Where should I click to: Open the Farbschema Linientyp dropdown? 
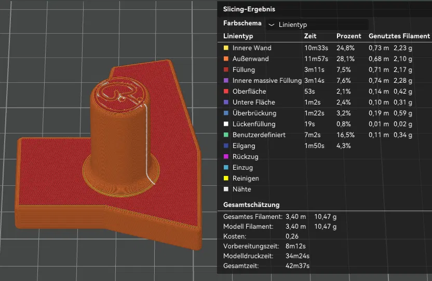click(317, 25)
